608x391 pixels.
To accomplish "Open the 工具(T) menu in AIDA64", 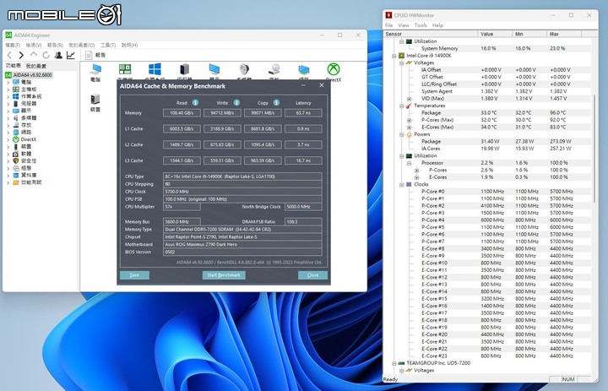I will coord(108,45).
